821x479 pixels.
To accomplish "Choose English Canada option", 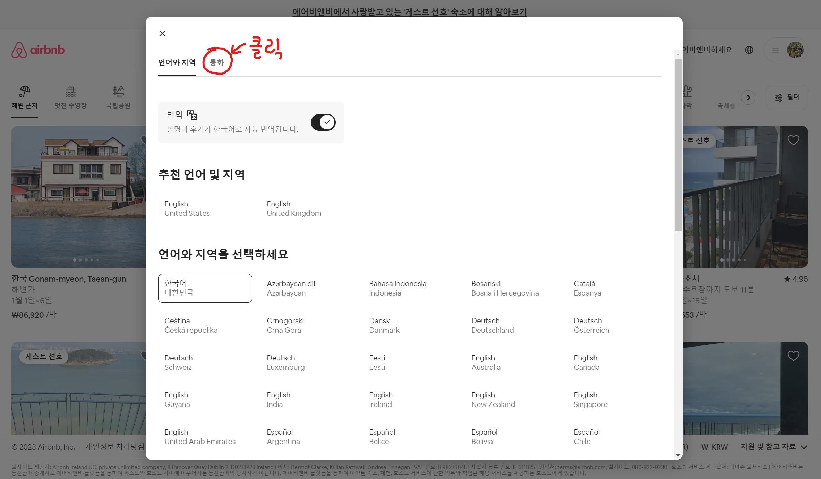I will pyautogui.click(x=614, y=362).
